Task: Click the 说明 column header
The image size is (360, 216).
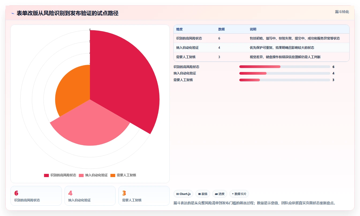Action: point(253,29)
